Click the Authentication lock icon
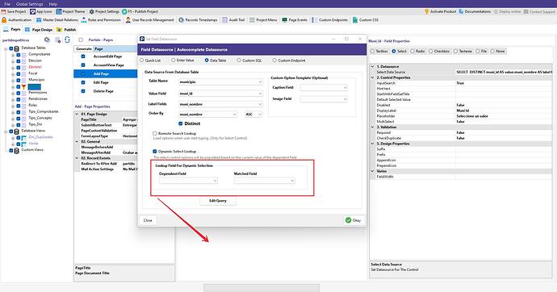Image resolution: width=557 pixels, height=292 pixels. coord(4,20)
